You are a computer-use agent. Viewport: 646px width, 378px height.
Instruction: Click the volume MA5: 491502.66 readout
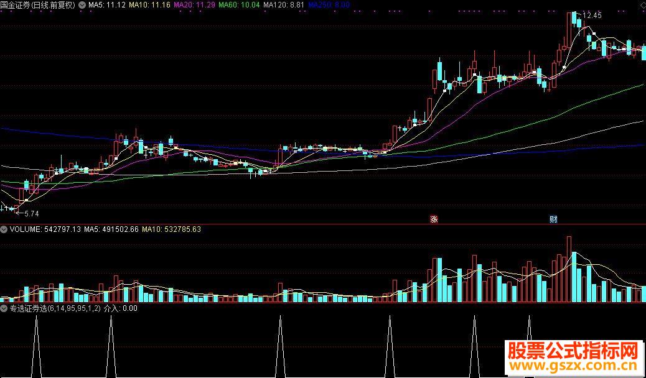point(111,229)
